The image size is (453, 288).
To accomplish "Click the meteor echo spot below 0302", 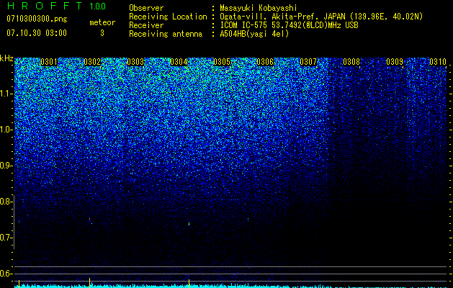I will click(x=90, y=220).
